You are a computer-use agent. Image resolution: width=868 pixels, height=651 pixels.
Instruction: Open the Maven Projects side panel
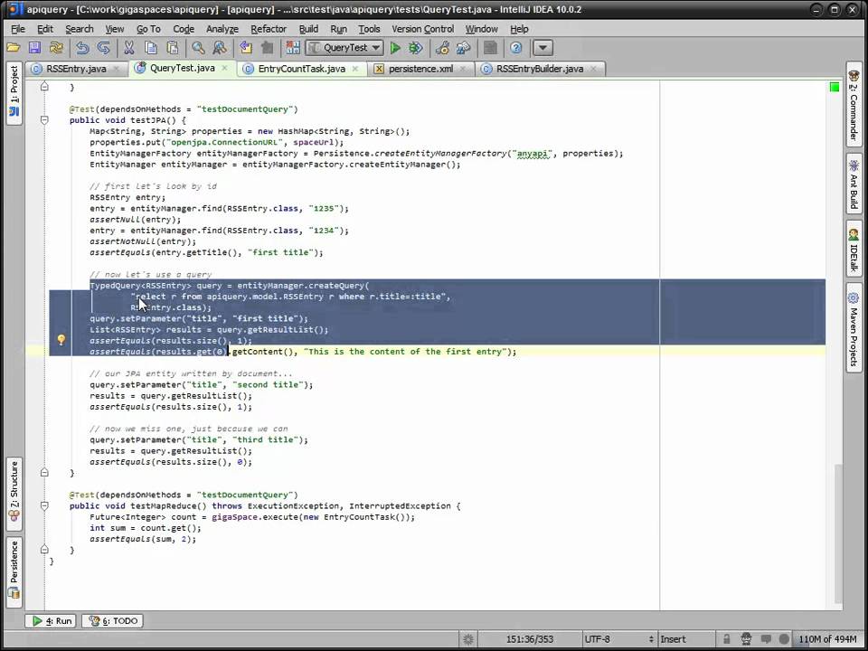854,327
